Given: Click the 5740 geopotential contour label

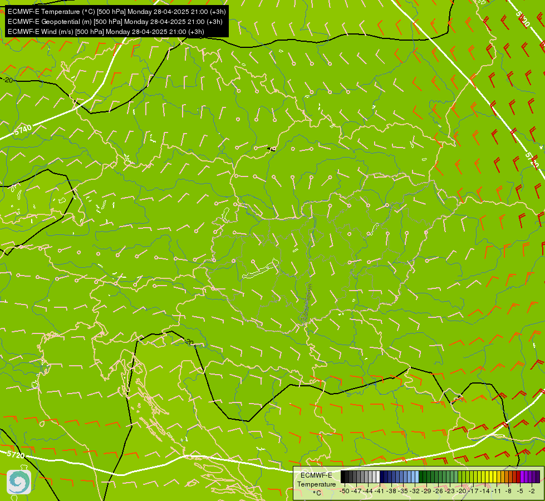Looking at the screenshot, I should (x=23, y=130).
